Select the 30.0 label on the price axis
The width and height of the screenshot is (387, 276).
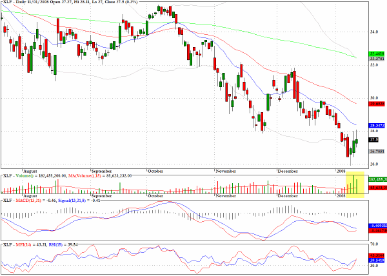[373, 98]
